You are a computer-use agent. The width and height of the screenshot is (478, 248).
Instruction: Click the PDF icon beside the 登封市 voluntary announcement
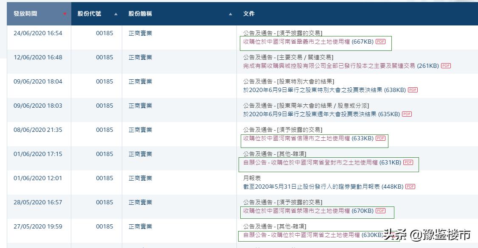[x=408, y=162]
